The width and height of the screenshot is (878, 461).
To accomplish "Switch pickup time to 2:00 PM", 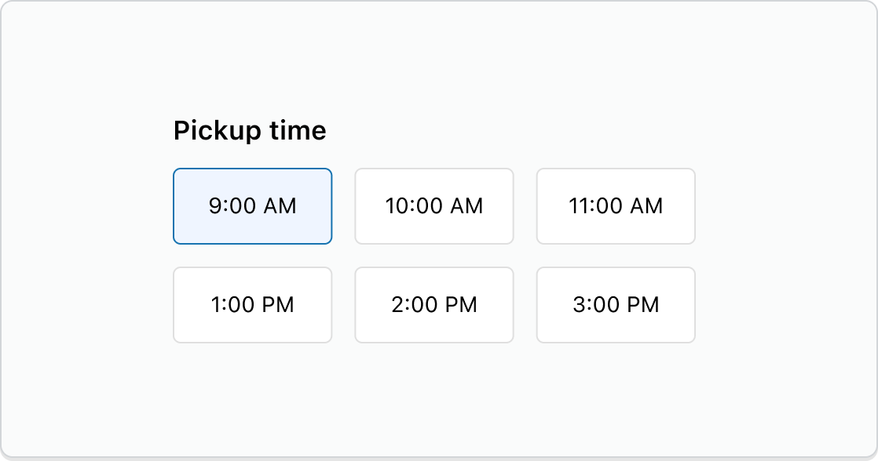I will click(434, 305).
